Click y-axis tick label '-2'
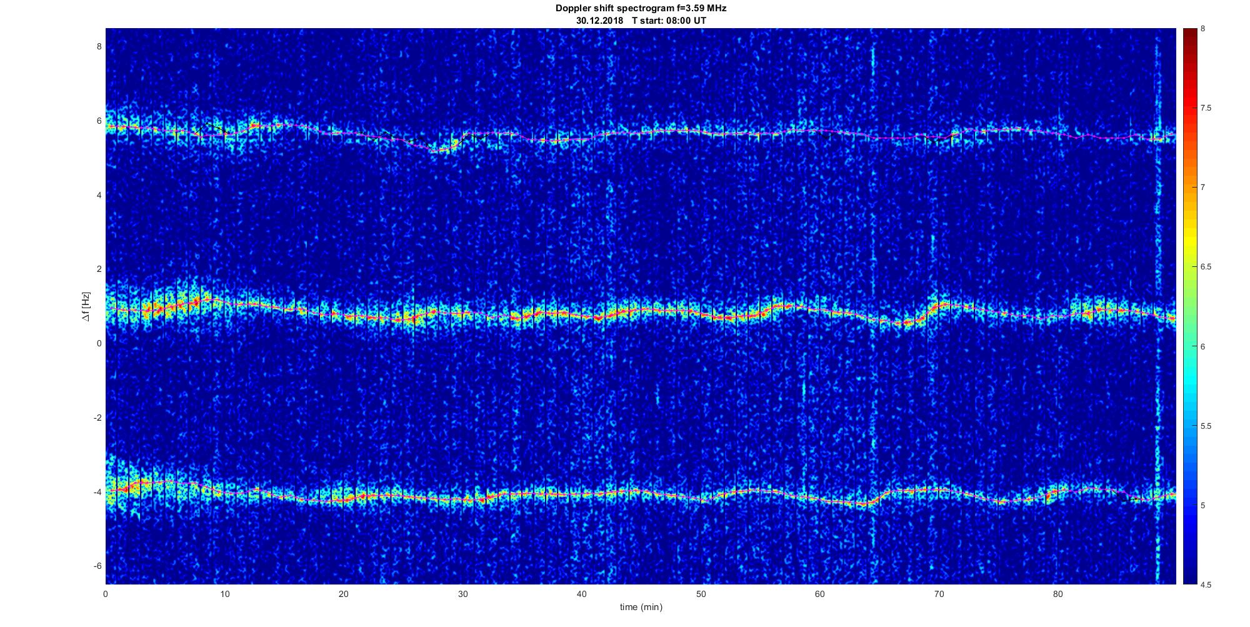Screen dimensions: 1250x627 point(97,418)
